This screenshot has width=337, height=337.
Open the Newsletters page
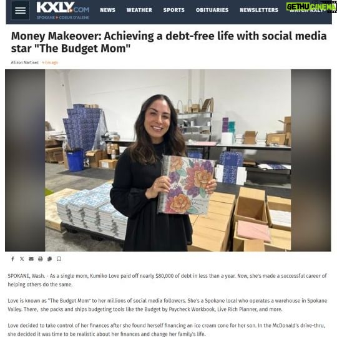259,10
